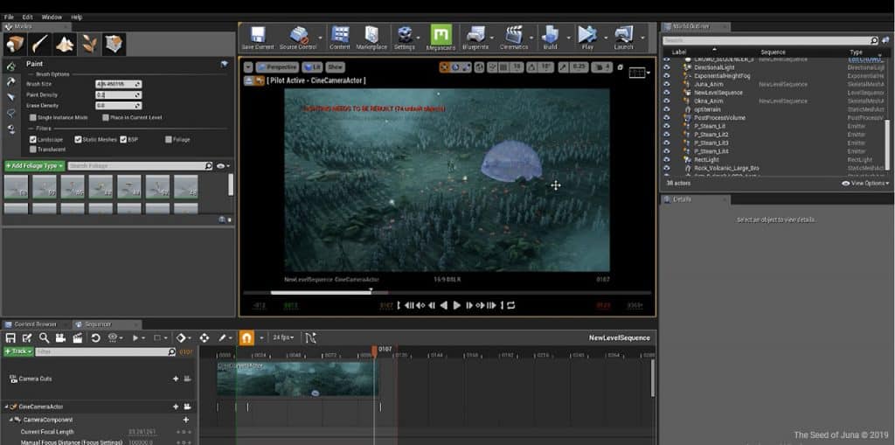Enable the Translucent filter checkbox
This screenshot has height=445, width=895.
[33, 149]
